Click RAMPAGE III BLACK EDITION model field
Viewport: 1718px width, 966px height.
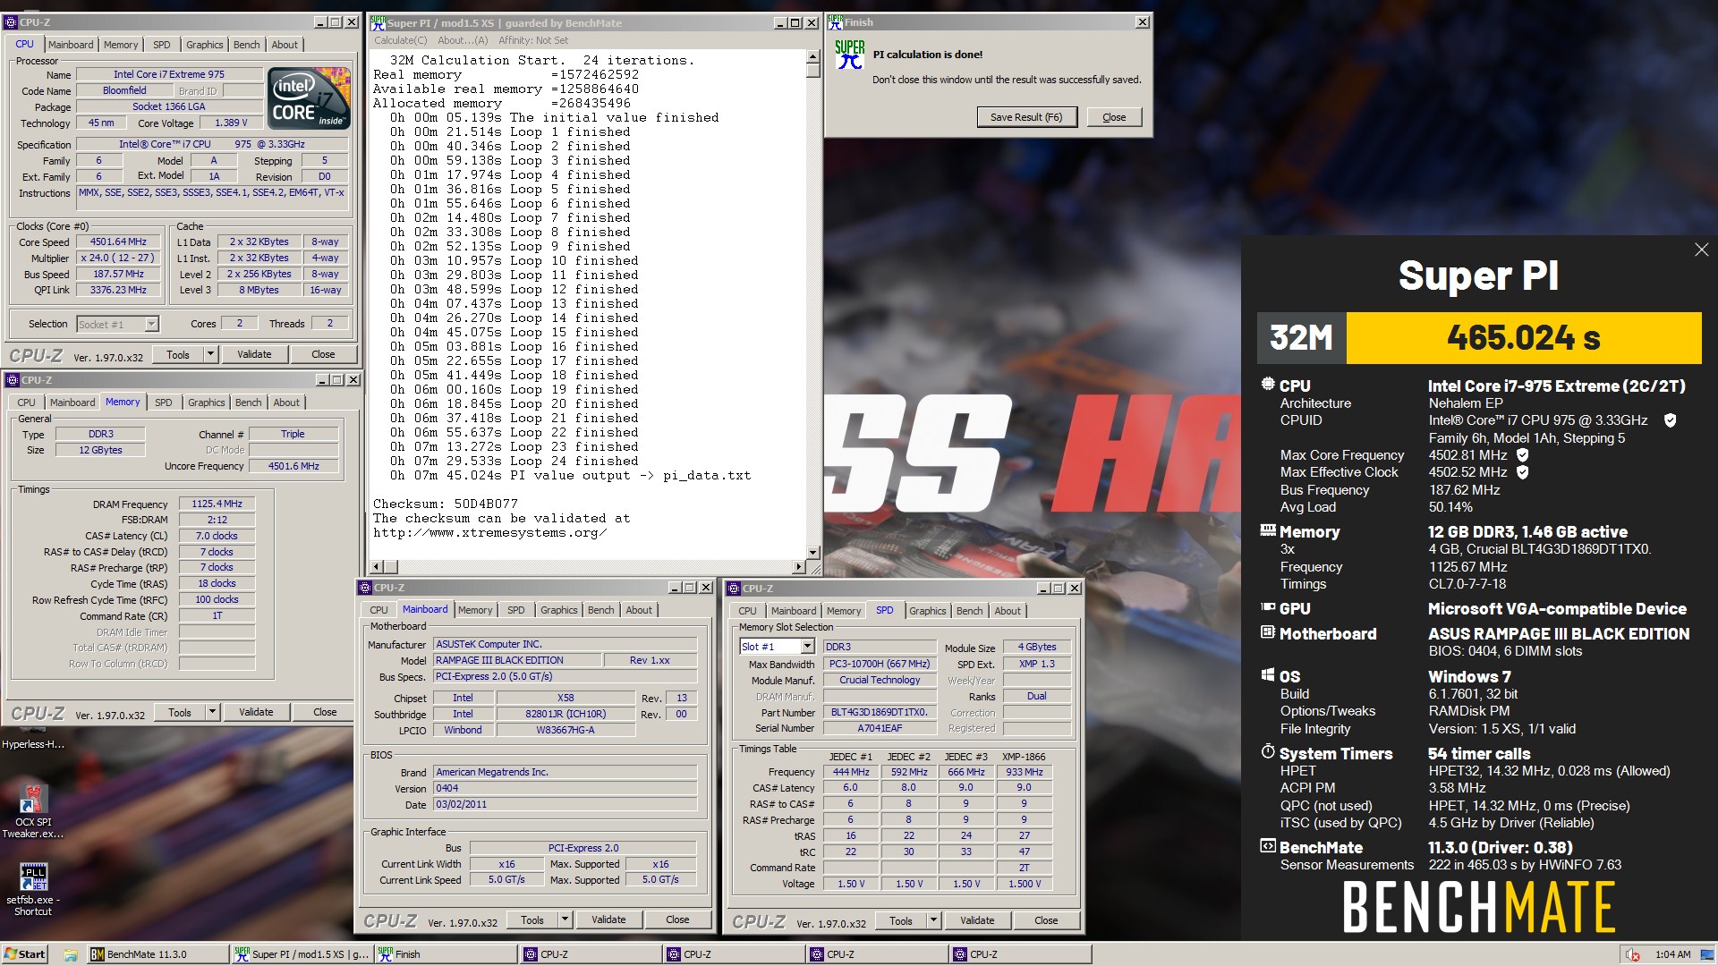517,661
